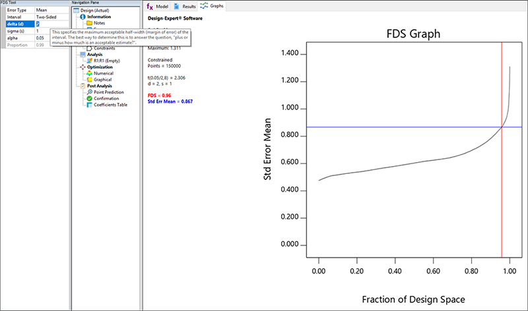Image resolution: width=528 pixels, height=311 pixels.
Task: Click the Point Prediction icon
Action: pos(88,92)
